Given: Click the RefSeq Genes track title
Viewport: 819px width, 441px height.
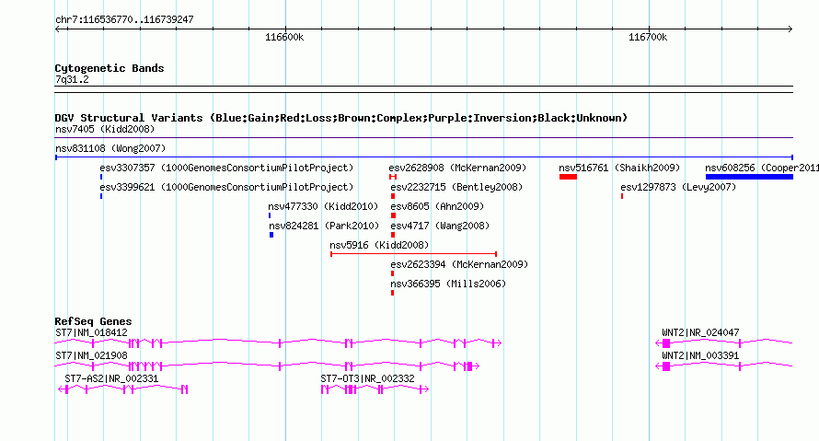Looking at the screenshot, I should (93, 321).
